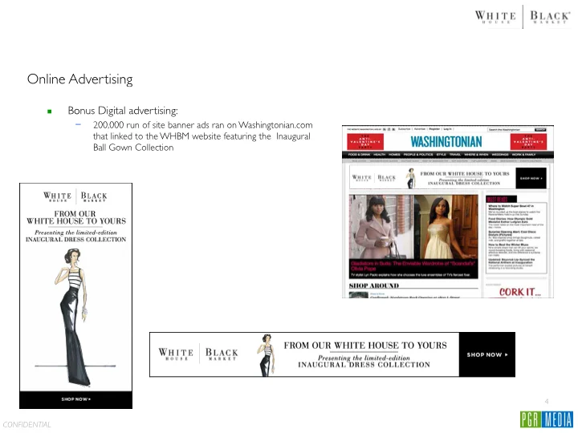Open the Travel nav item
Viewport: 578px width, 433px height.
pyautogui.click(x=455, y=155)
